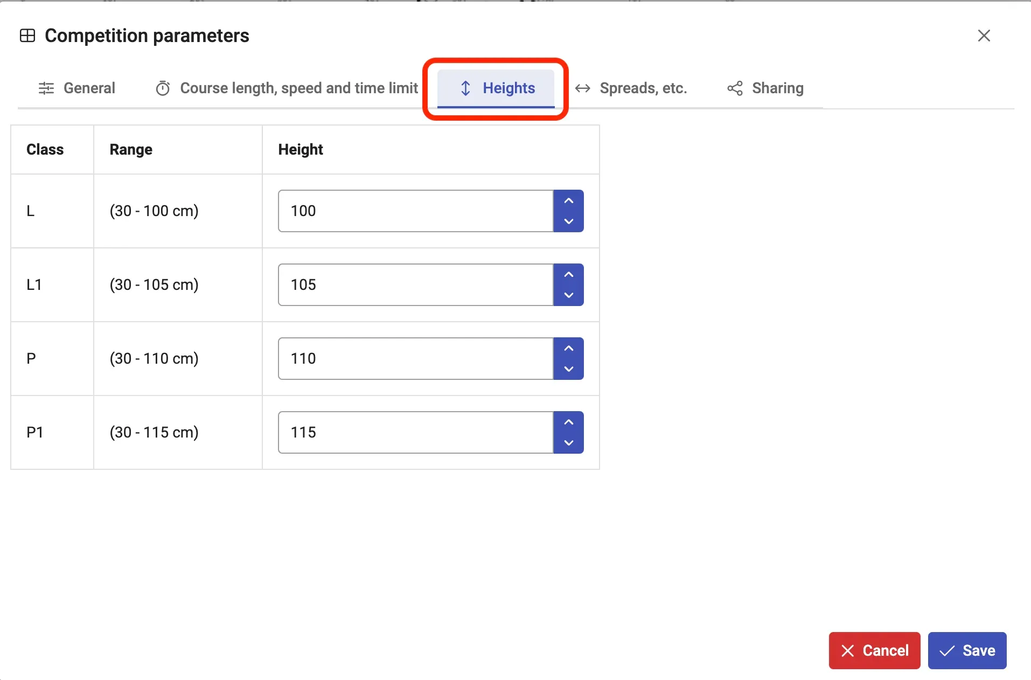This screenshot has width=1031, height=680.
Task: Save the competition parameters
Action: (967, 650)
